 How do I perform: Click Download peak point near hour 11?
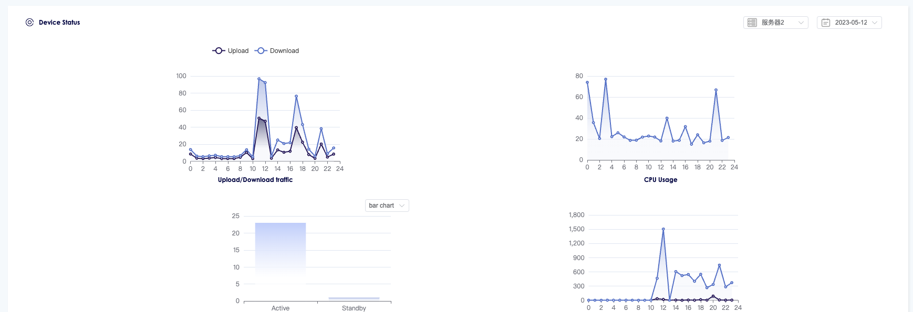click(259, 79)
